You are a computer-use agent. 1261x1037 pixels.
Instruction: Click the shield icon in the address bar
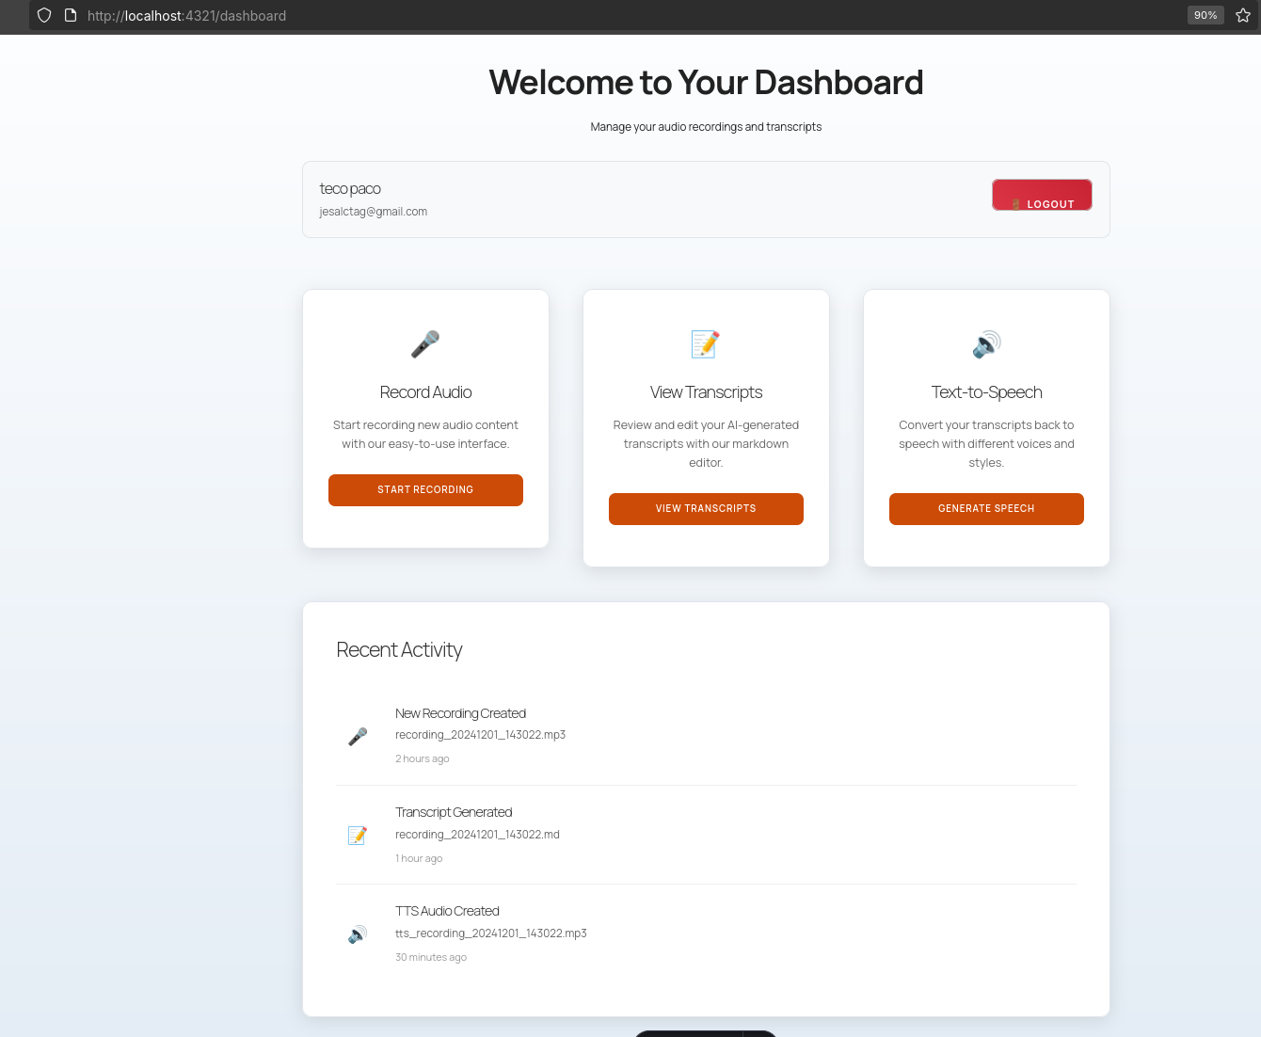pos(44,15)
